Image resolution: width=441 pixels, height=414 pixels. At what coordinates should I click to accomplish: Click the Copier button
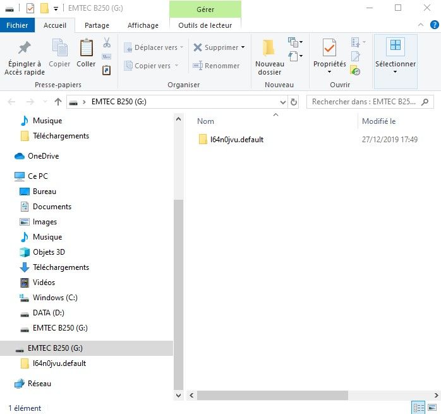[x=59, y=53]
